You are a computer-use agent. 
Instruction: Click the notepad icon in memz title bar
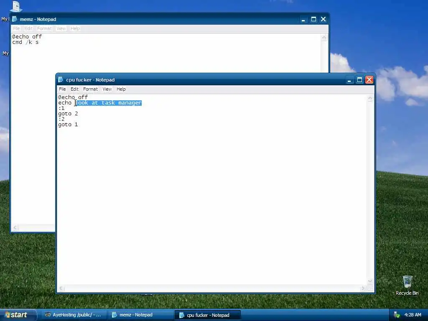pos(15,19)
